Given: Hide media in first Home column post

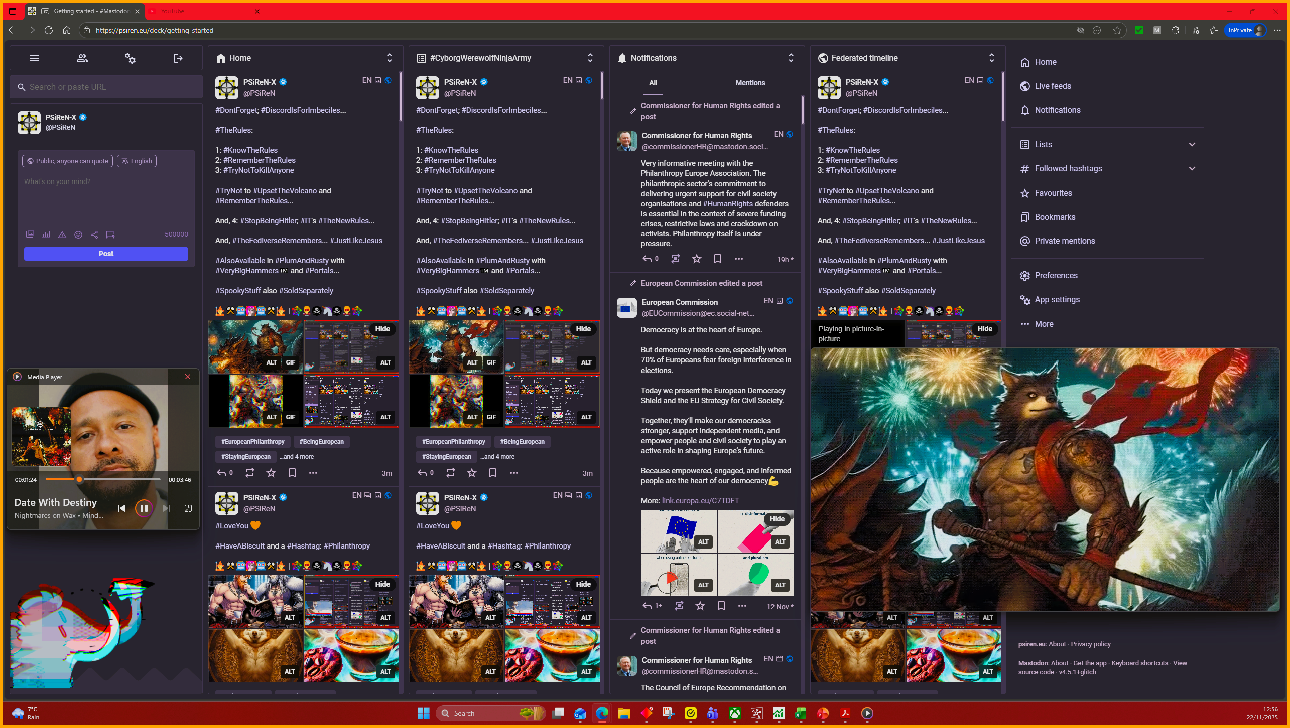Looking at the screenshot, I should coord(382,329).
